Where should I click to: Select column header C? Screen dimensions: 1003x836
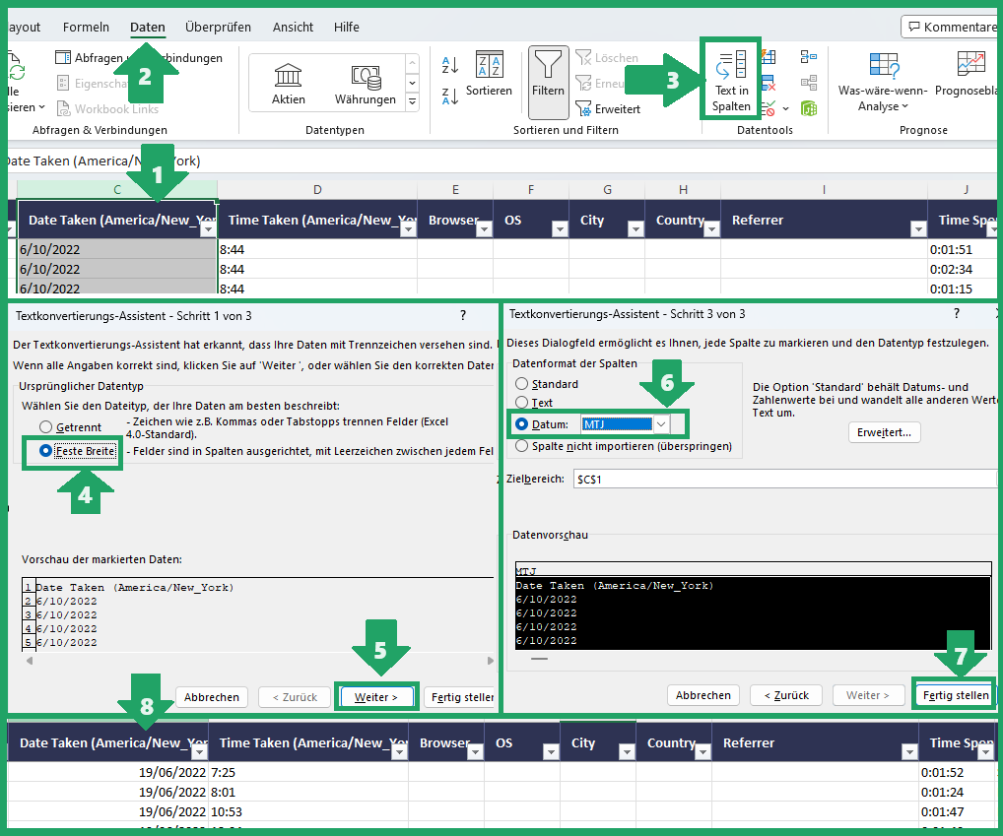117,189
